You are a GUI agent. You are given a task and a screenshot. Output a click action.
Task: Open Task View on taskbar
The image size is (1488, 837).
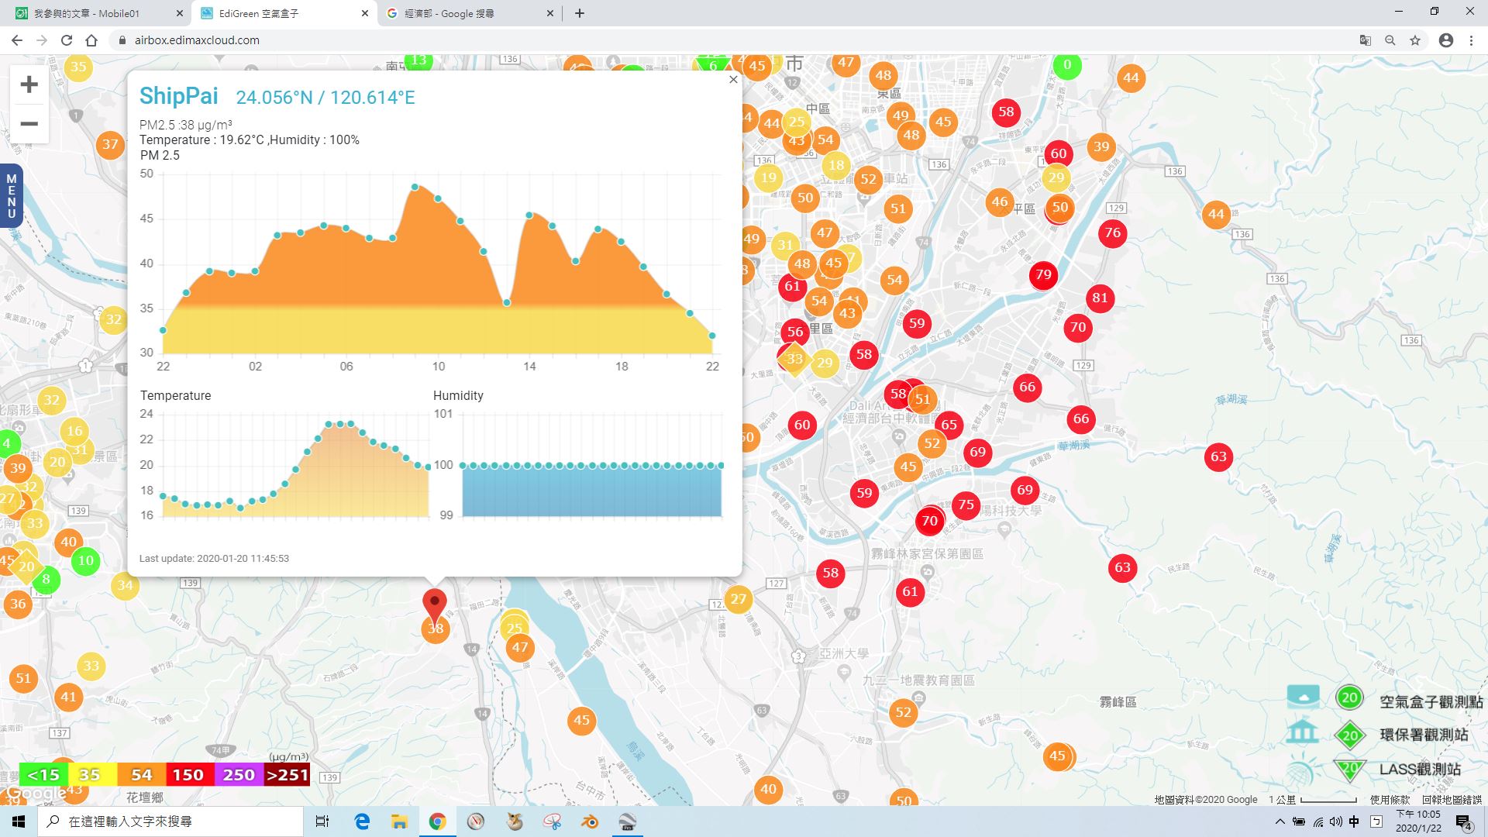(322, 821)
